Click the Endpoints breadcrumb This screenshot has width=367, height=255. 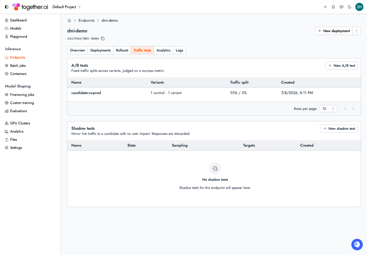86,20
